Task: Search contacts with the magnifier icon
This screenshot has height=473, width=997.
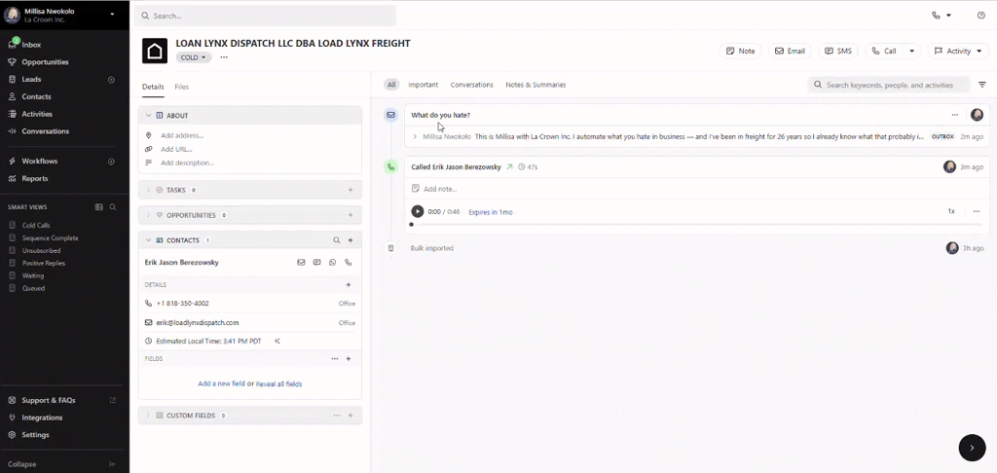Action: [336, 240]
